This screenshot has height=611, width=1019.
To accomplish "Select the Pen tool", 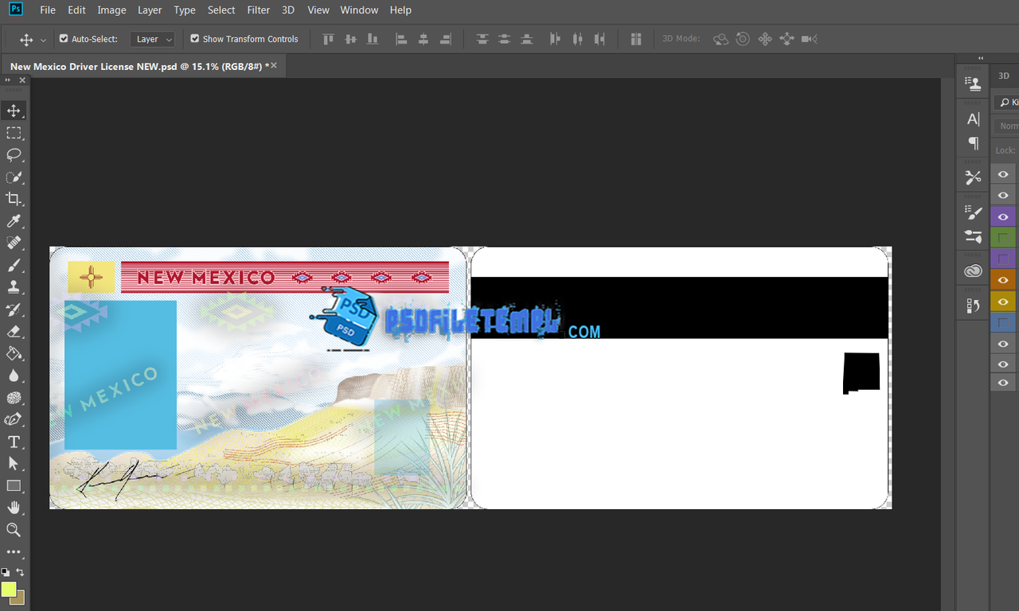I will (x=14, y=419).
